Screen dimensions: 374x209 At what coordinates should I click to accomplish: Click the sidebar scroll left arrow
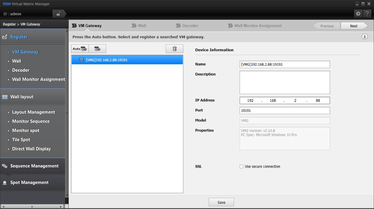pos(3,207)
